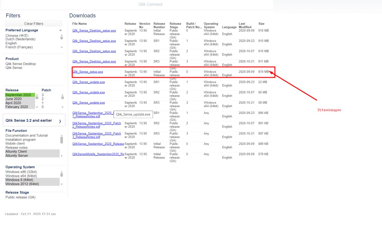Select April 2020 release
Image resolution: width=382 pixels, height=227 pixels.
click(20, 103)
